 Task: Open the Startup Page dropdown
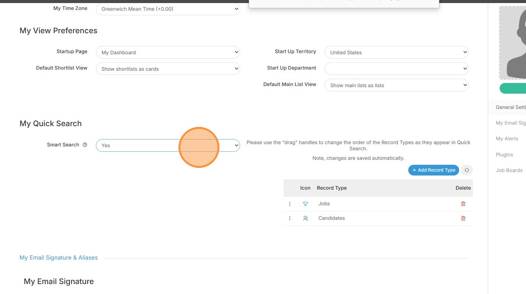(x=167, y=52)
